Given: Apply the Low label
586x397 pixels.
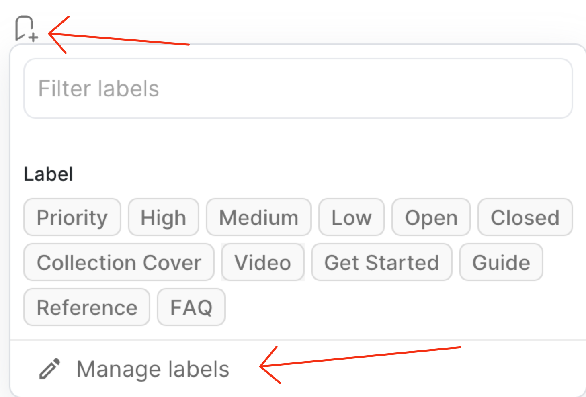Looking at the screenshot, I should tap(351, 217).
